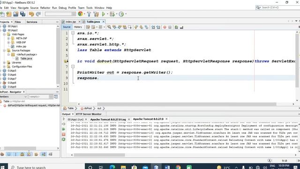Open Microsoft Edge from the taskbar
Image resolution: width=300 pixels, height=169 pixels.
112,167
